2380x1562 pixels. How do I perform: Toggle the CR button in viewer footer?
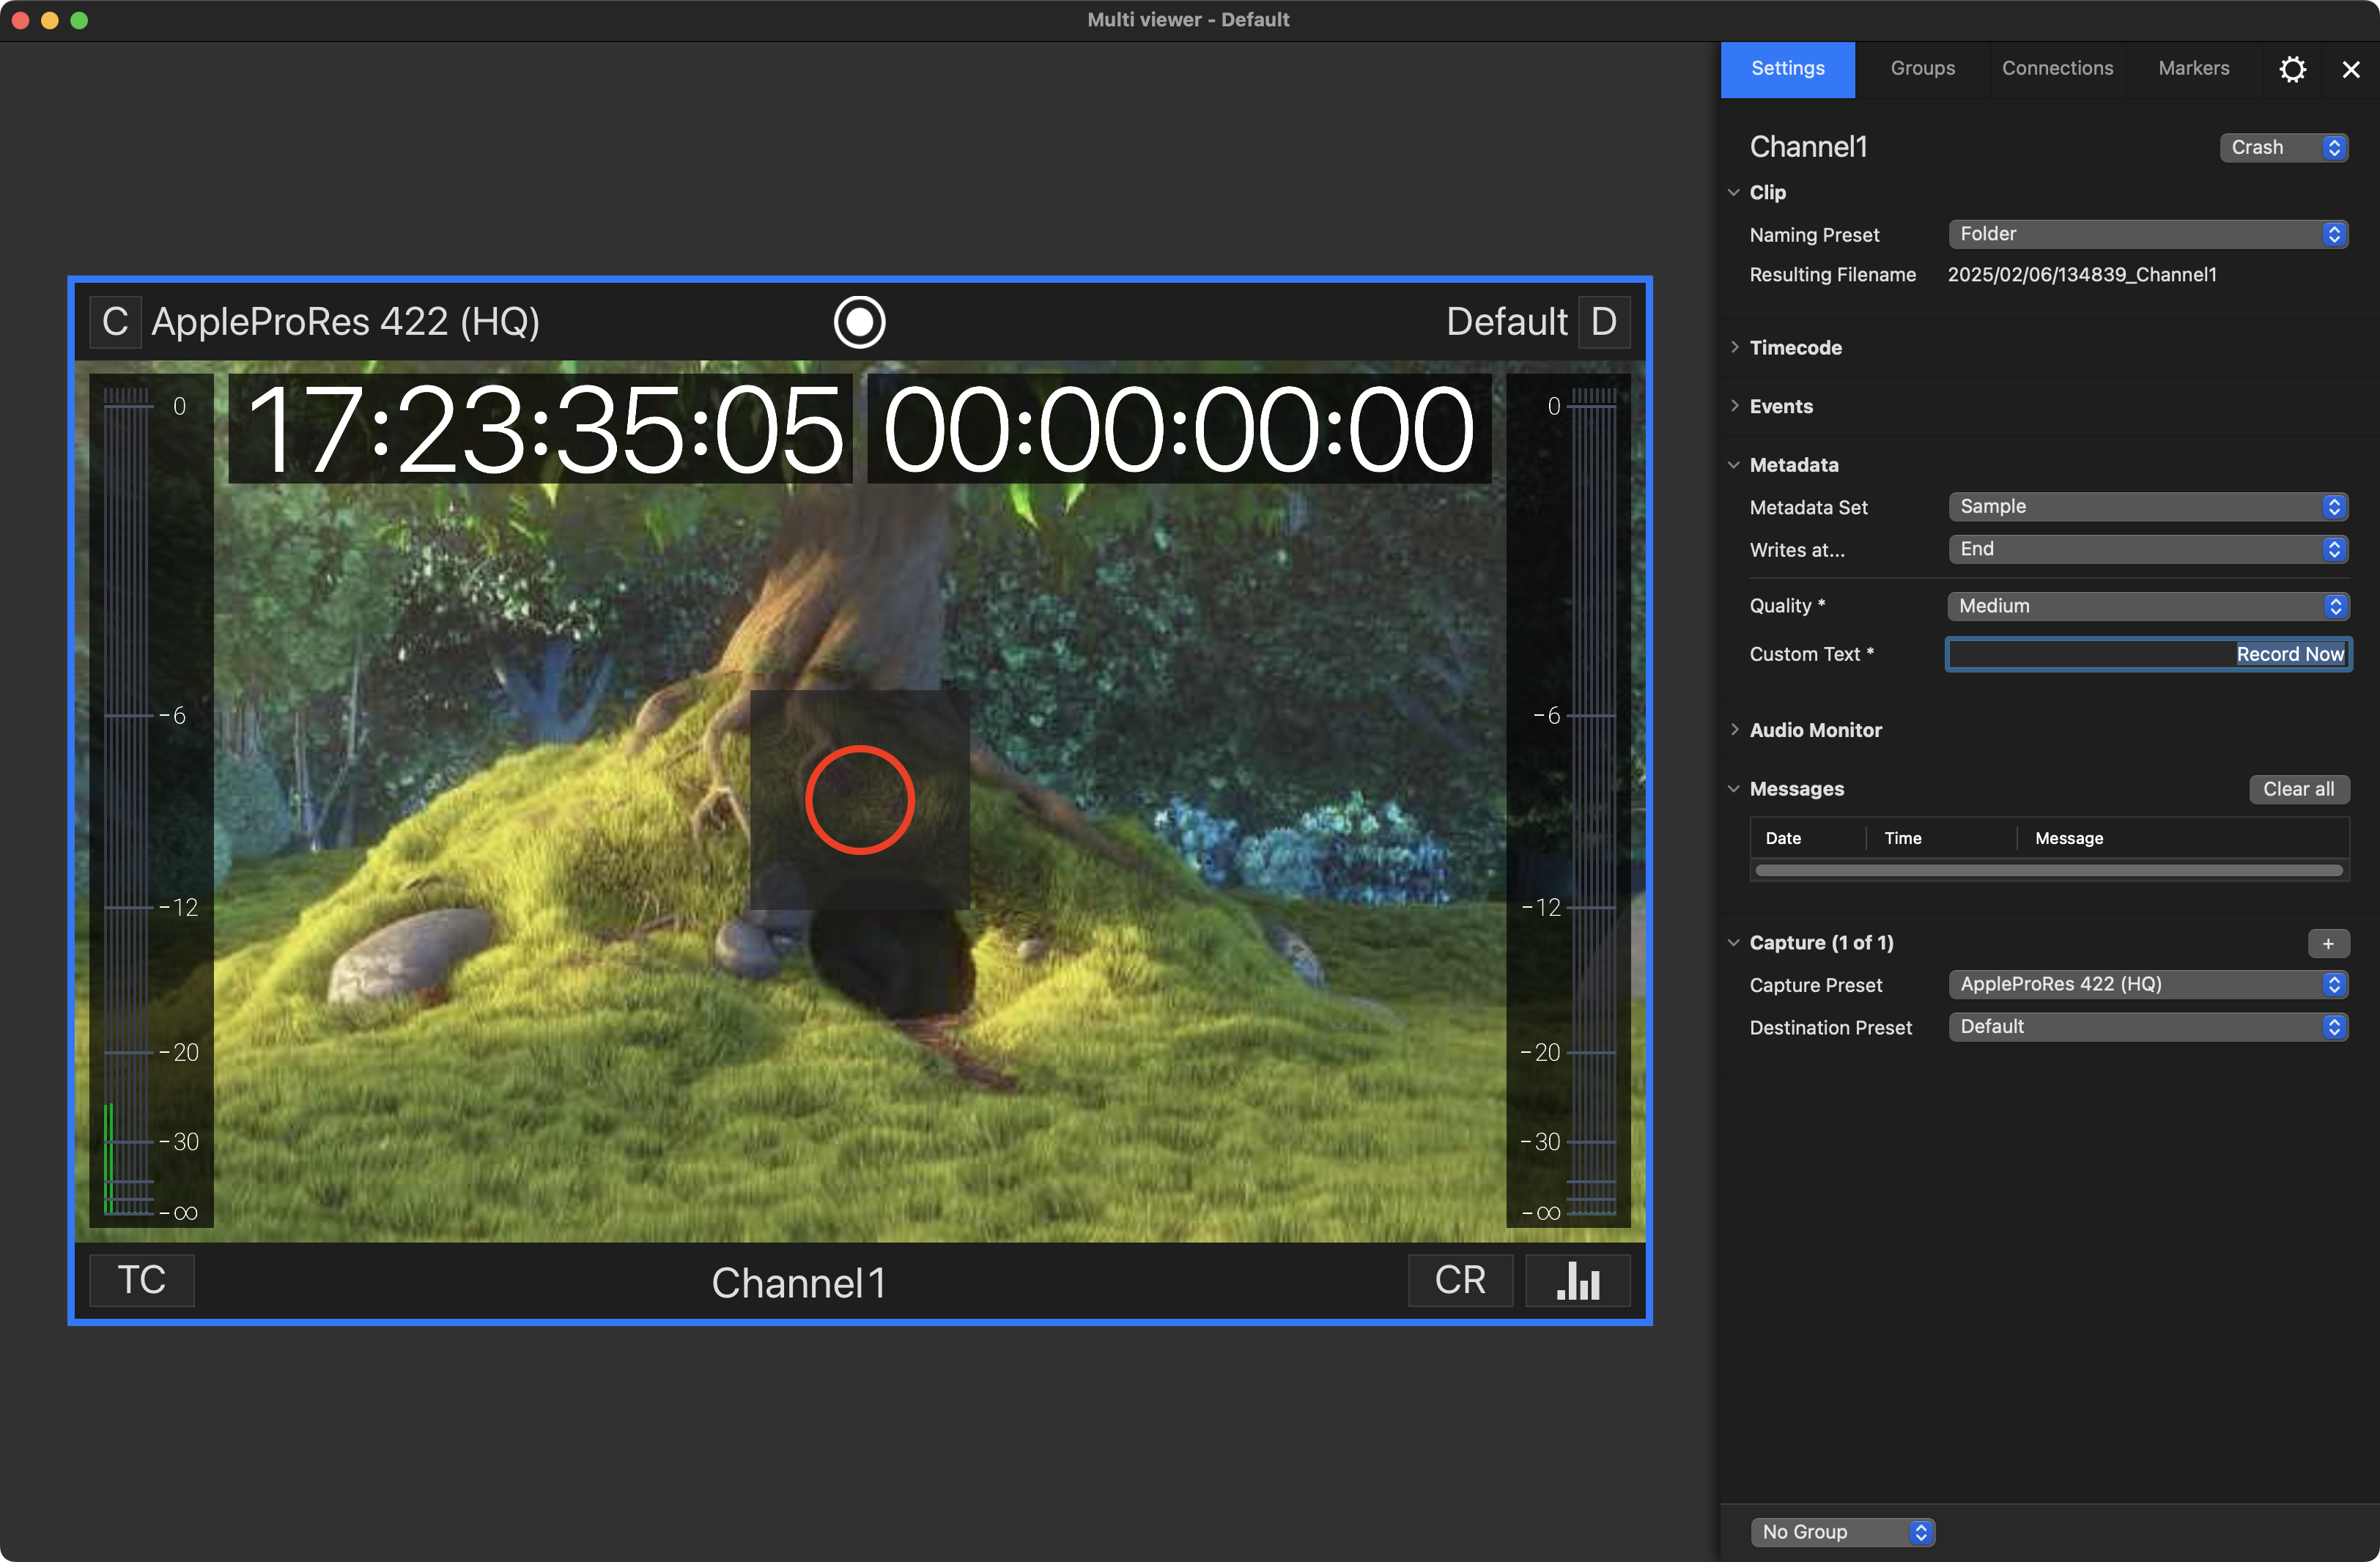[x=1460, y=1280]
